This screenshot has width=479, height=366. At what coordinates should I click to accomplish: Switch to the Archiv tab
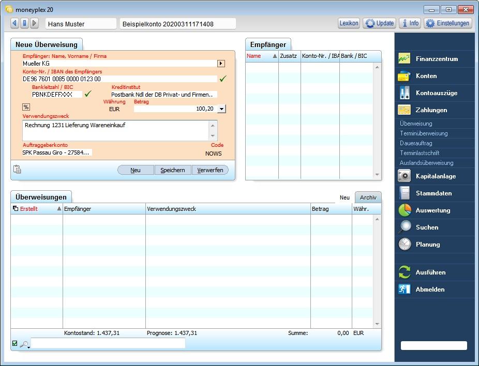[368, 197]
